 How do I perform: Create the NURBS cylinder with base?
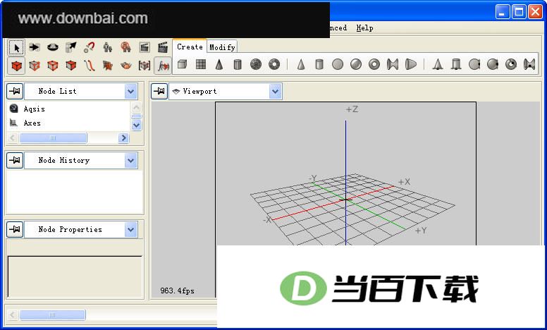[x=456, y=64]
